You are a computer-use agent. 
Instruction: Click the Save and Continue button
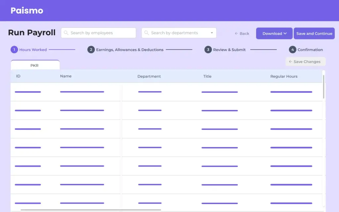coord(314,33)
